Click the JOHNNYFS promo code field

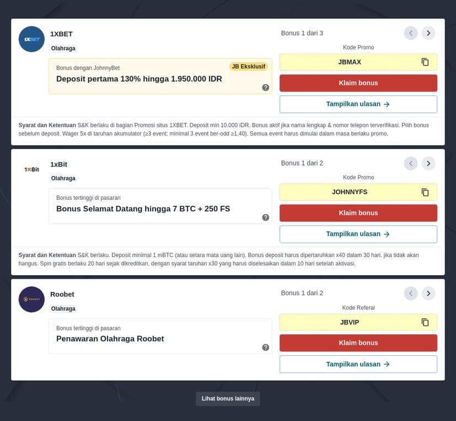click(350, 193)
